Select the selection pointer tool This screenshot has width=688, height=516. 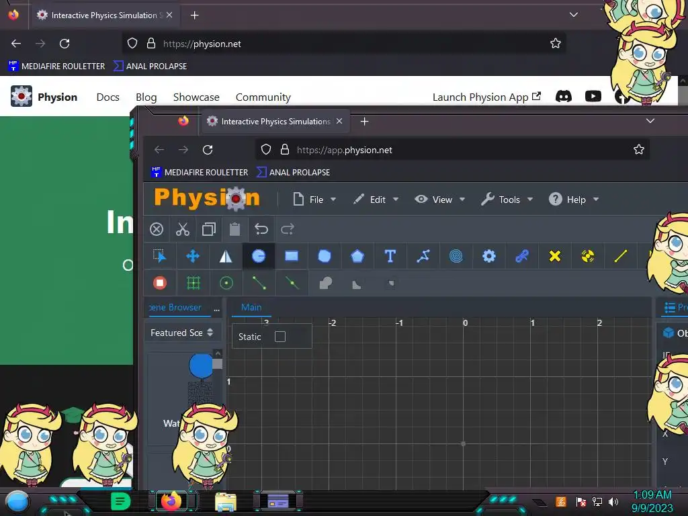coord(160,256)
